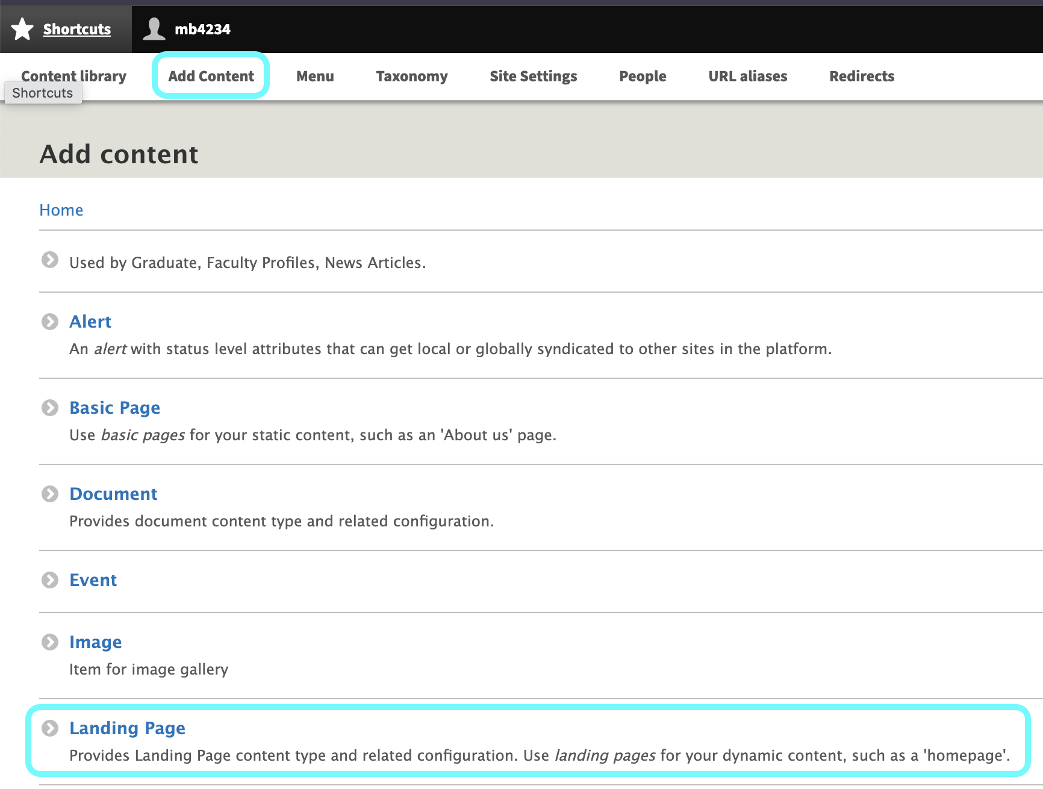Select the Landing Page content type
This screenshot has width=1043, height=789.
[127, 728]
